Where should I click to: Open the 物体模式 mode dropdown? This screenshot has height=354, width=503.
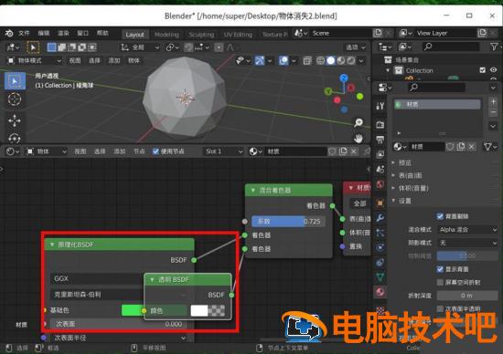[35, 60]
